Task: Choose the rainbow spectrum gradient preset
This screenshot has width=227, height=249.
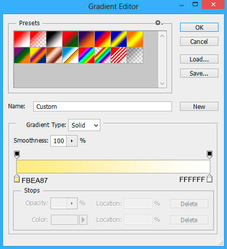Action: [86, 55]
